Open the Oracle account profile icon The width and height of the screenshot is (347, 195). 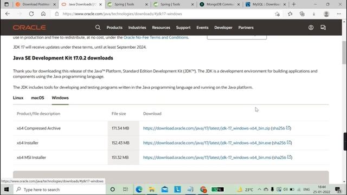(311, 28)
